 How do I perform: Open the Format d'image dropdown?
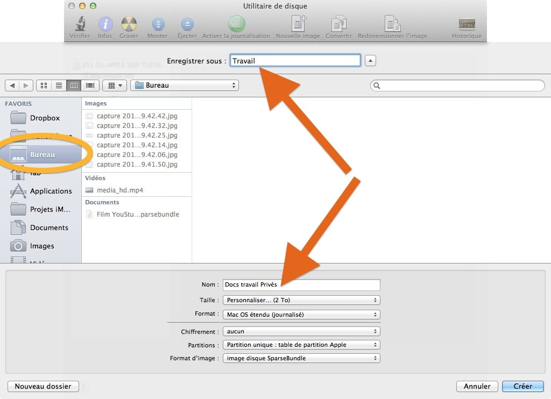pyautogui.click(x=301, y=358)
